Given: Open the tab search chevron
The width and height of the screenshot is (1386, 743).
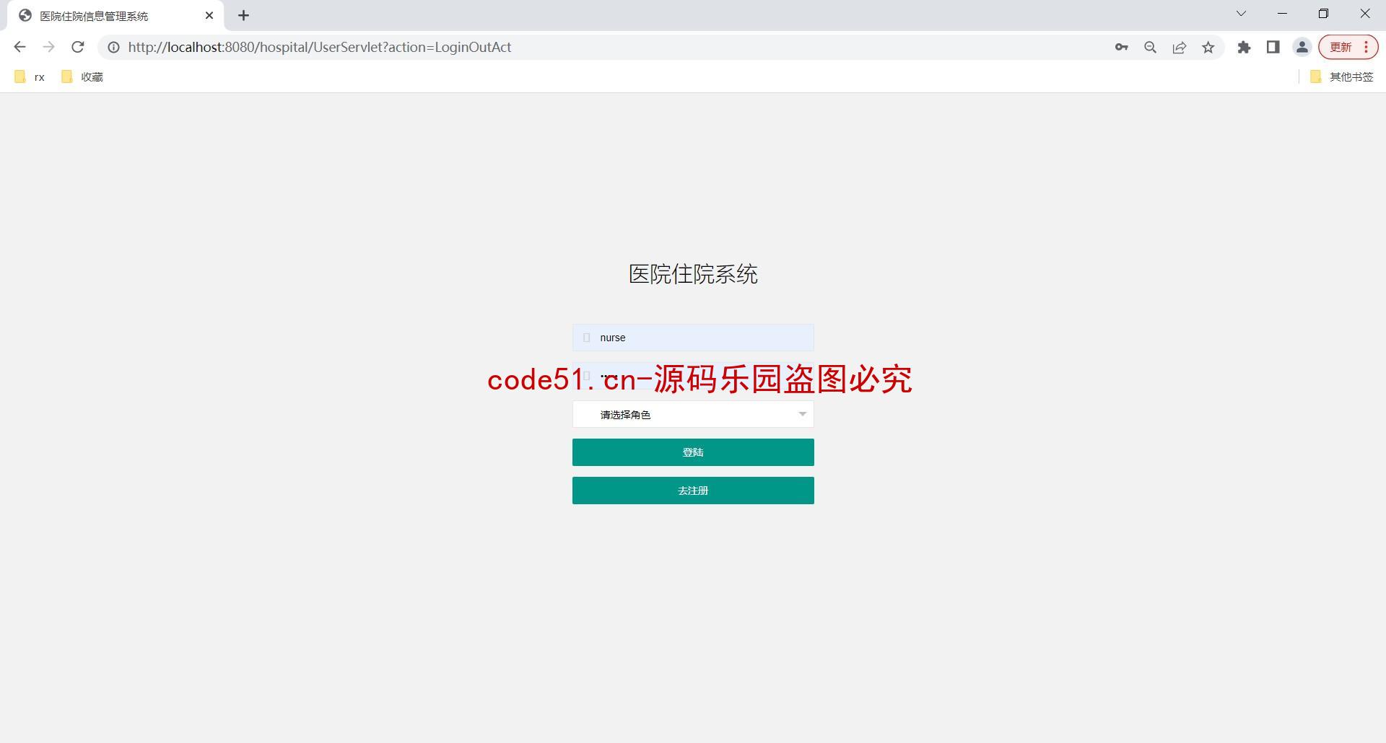Looking at the screenshot, I should (1241, 14).
